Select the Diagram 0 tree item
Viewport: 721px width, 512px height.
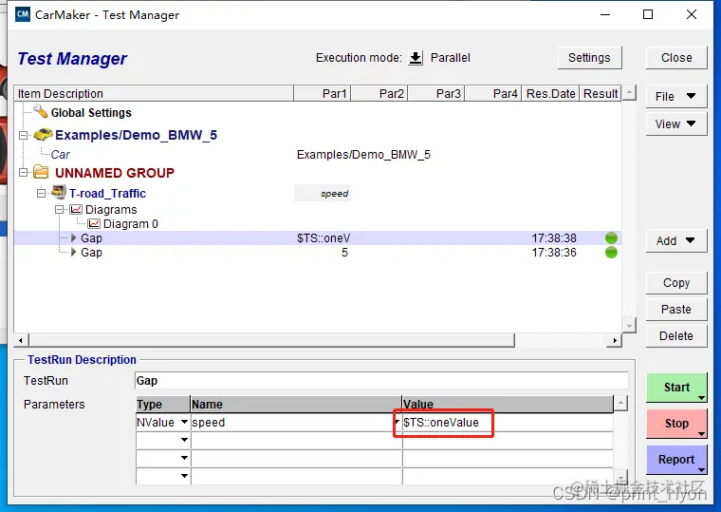tap(131, 224)
